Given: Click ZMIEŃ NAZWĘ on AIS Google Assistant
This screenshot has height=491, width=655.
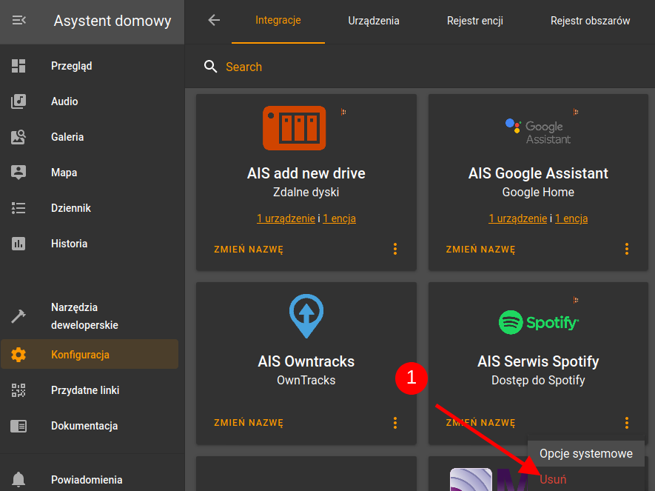Looking at the screenshot, I should (x=480, y=250).
